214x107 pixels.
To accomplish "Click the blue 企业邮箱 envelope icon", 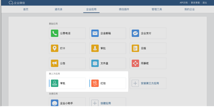I will [x=95, y=33].
